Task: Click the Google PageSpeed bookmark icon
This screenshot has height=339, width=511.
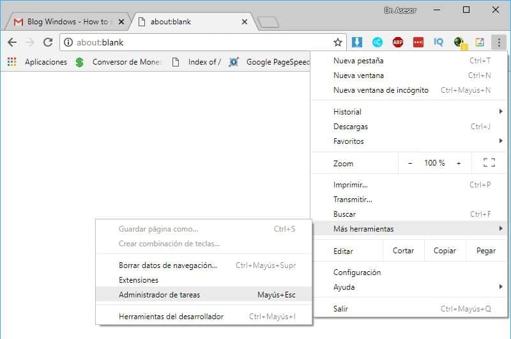Action: coord(234,61)
